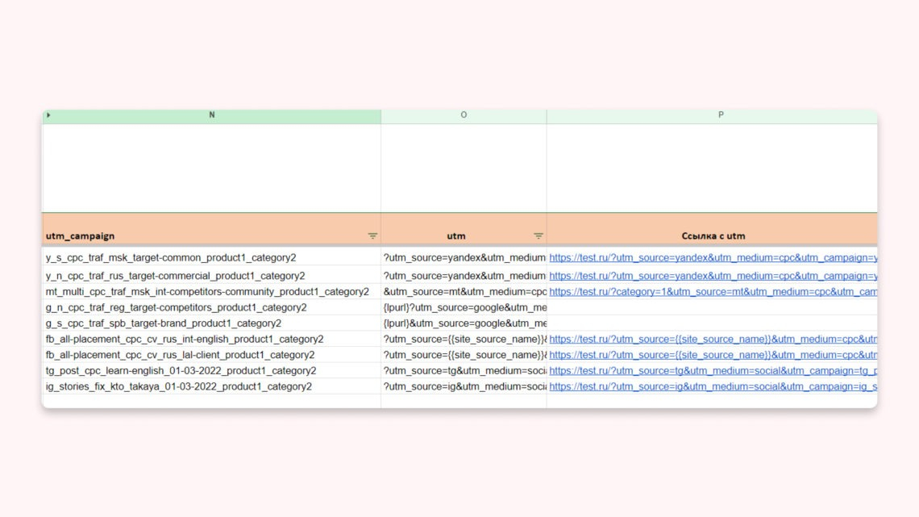This screenshot has width=919, height=517.
Task: Open the test.ru category=1 mt link
Action: pos(713,291)
